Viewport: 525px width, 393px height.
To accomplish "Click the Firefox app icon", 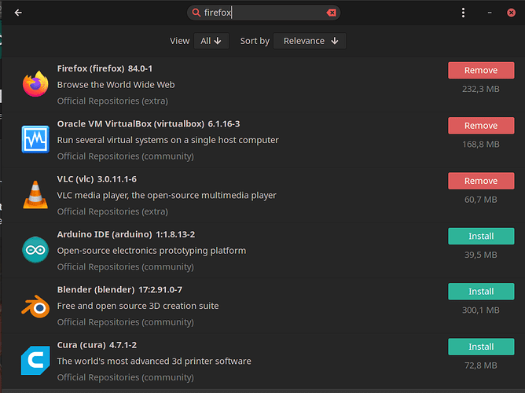I will point(35,83).
